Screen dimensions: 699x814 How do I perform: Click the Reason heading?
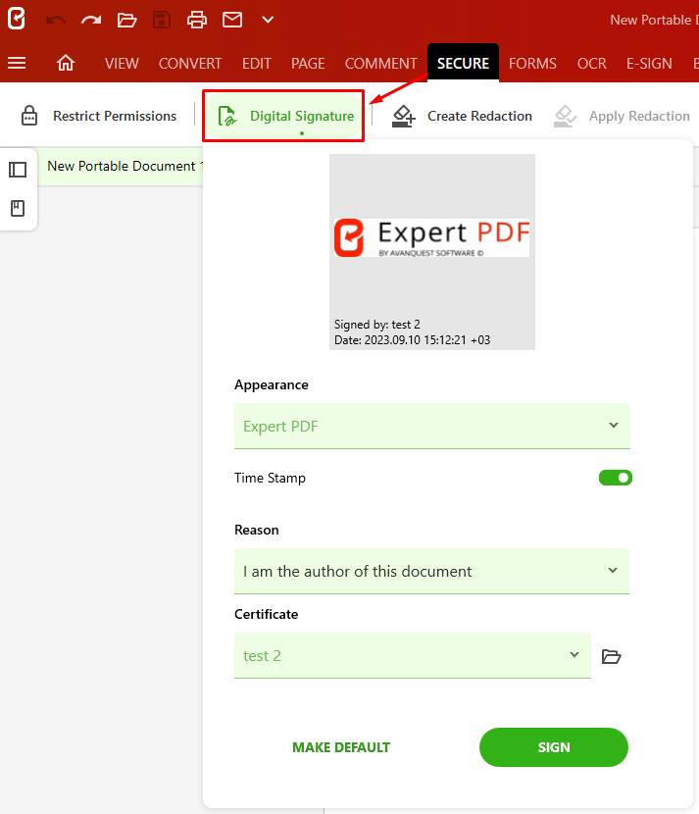(x=257, y=530)
